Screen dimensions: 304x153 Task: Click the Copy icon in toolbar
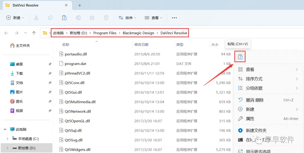50,18
